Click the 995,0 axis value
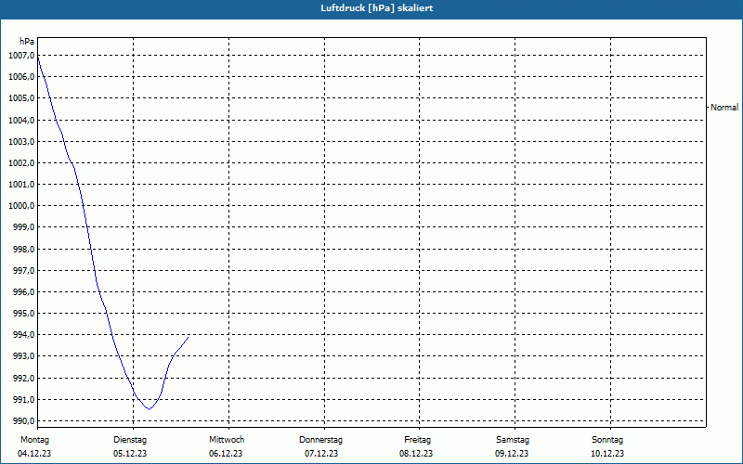Viewport: 743px width, 464px height. pyautogui.click(x=23, y=314)
